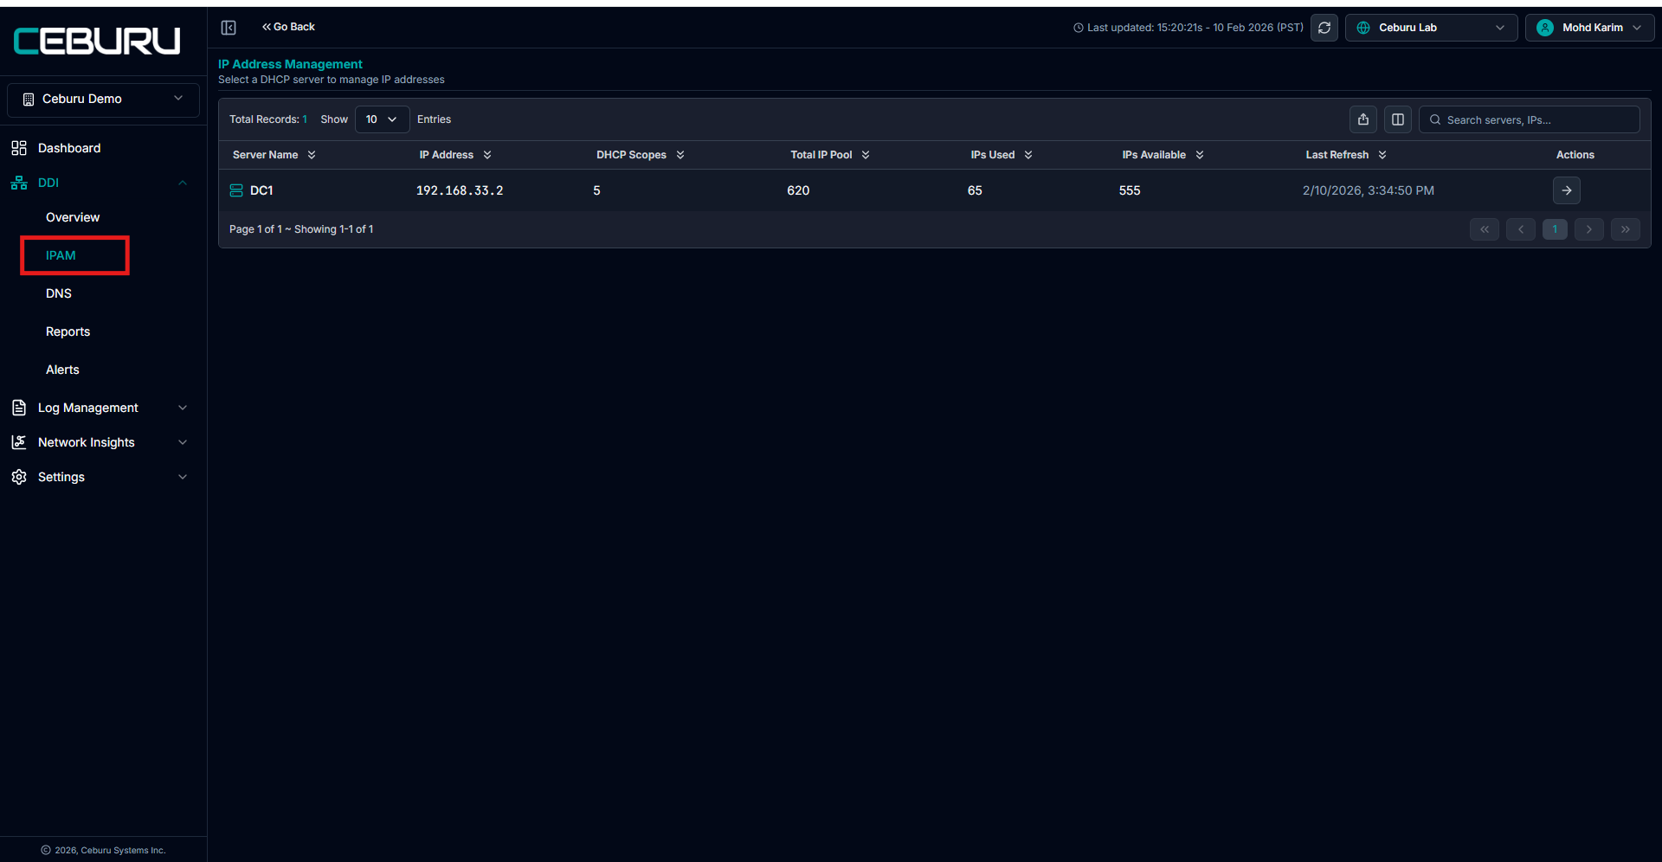Image resolution: width=1662 pixels, height=862 pixels.
Task: Click the Go Back link
Action: (288, 27)
